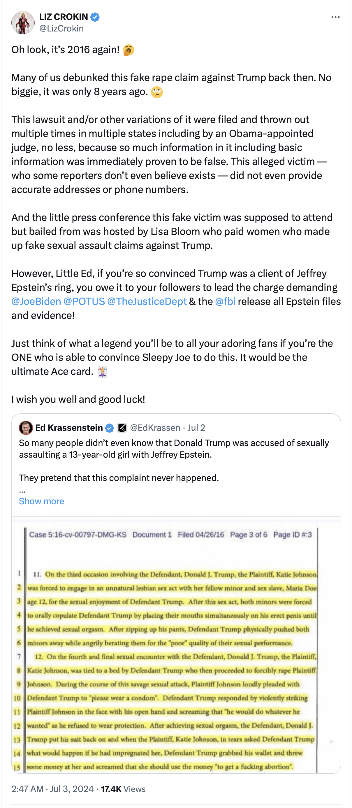Click the black K affiliation badge
Screen dimensions: 352x808
122,428
